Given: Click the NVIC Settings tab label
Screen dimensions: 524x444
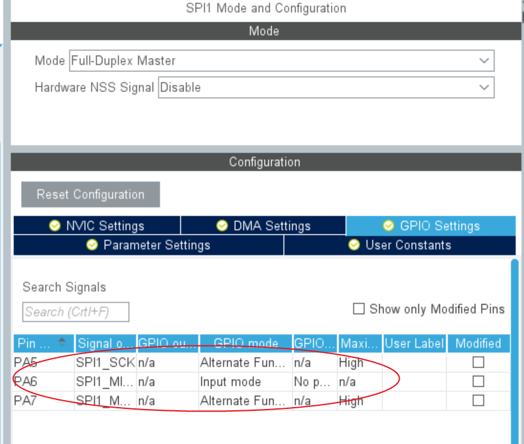Looking at the screenshot, I should (x=105, y=226).
